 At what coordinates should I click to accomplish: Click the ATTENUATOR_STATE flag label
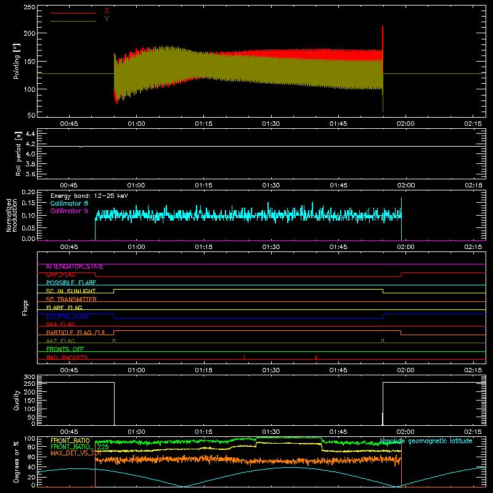click(x=75, y=267)
